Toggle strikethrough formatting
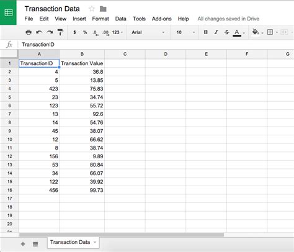294x252 pixels. point(226,32)
